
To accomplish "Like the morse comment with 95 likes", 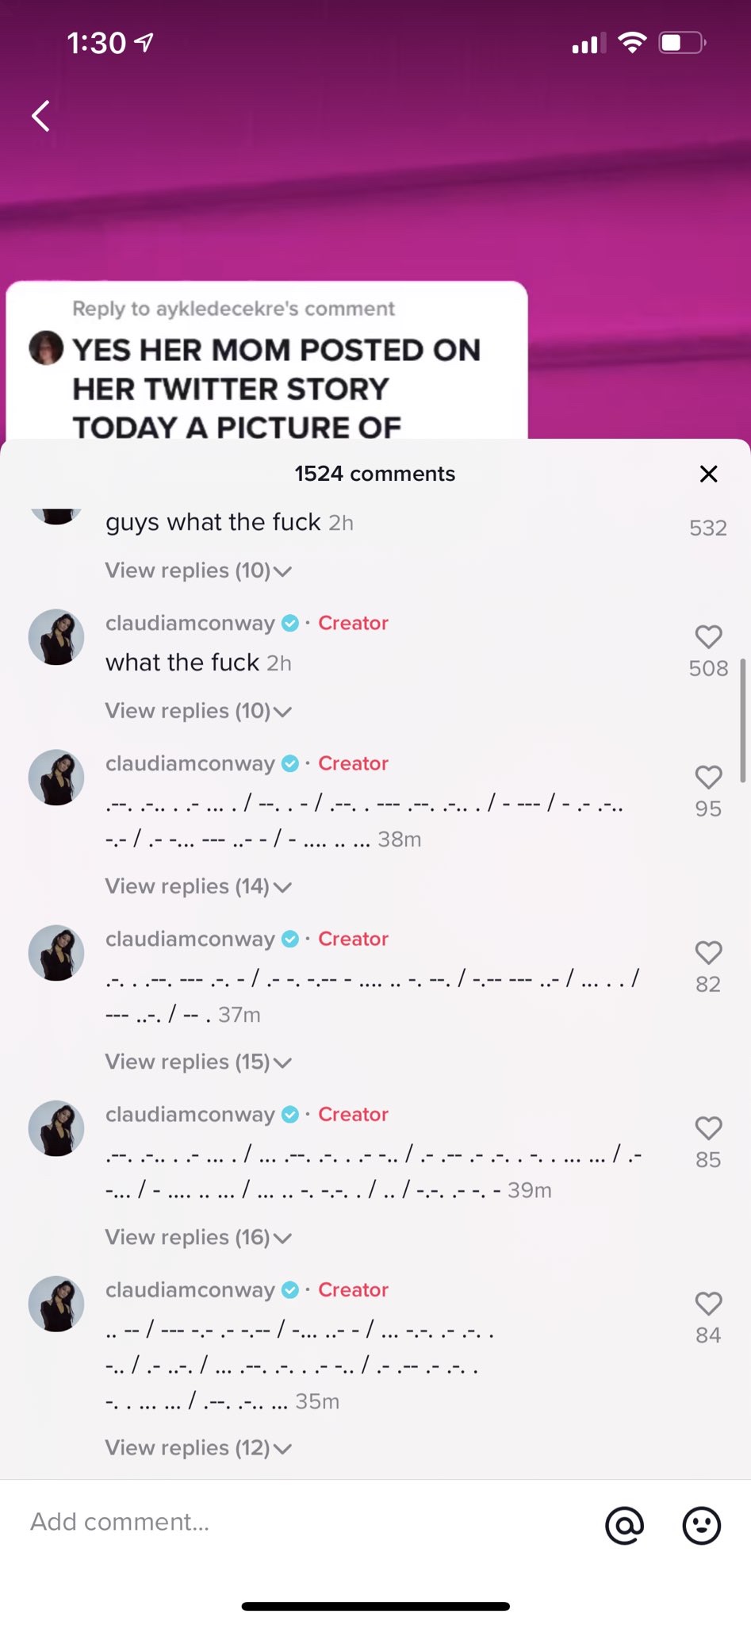I will 708,777.
